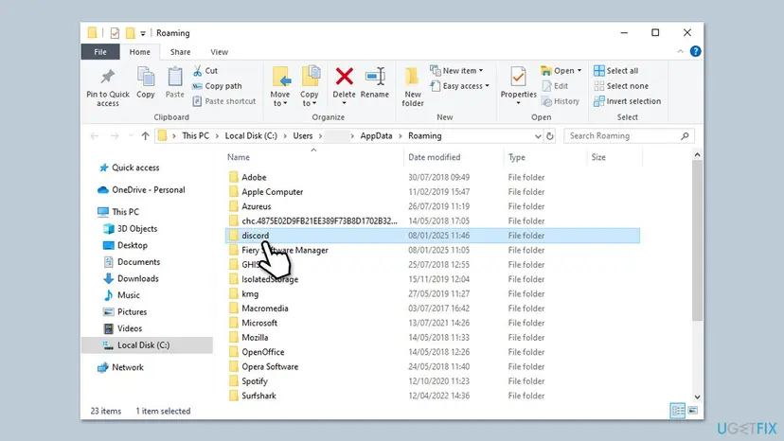Open Help via the blue question mark

[x=695, y=51]
